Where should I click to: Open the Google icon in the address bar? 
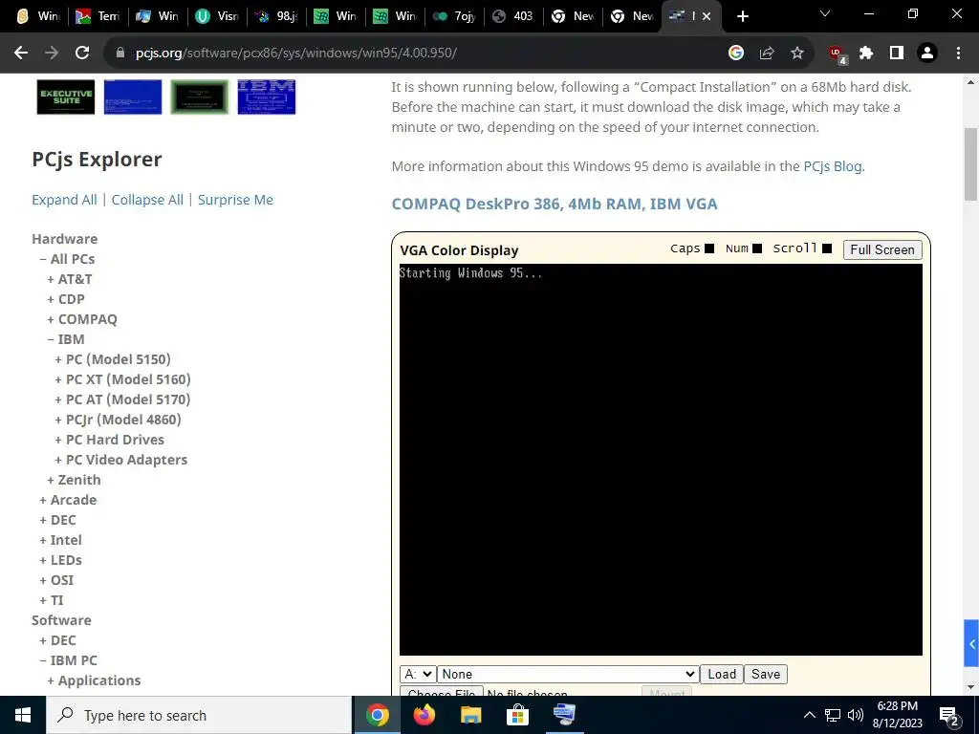(736, 54)
